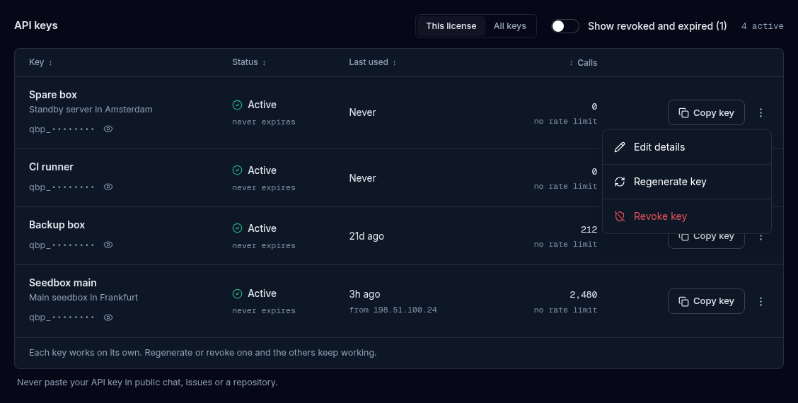The height and width of the screenshot is (403, 798).
Task: Open the more options menu for Spare box
Action: pyautogui.click(x=761, y=112)
